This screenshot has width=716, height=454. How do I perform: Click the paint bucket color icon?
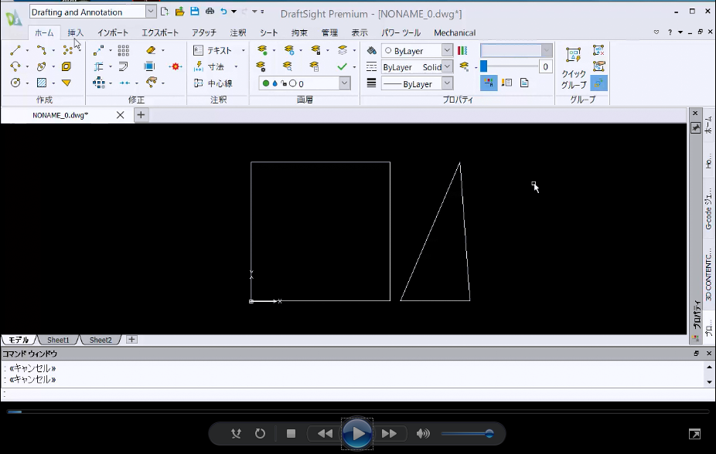pos(372,51)
